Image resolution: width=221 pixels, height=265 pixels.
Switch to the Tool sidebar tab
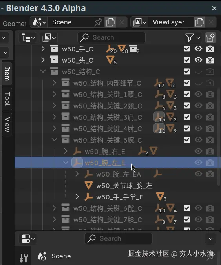(x=7, y=99)
